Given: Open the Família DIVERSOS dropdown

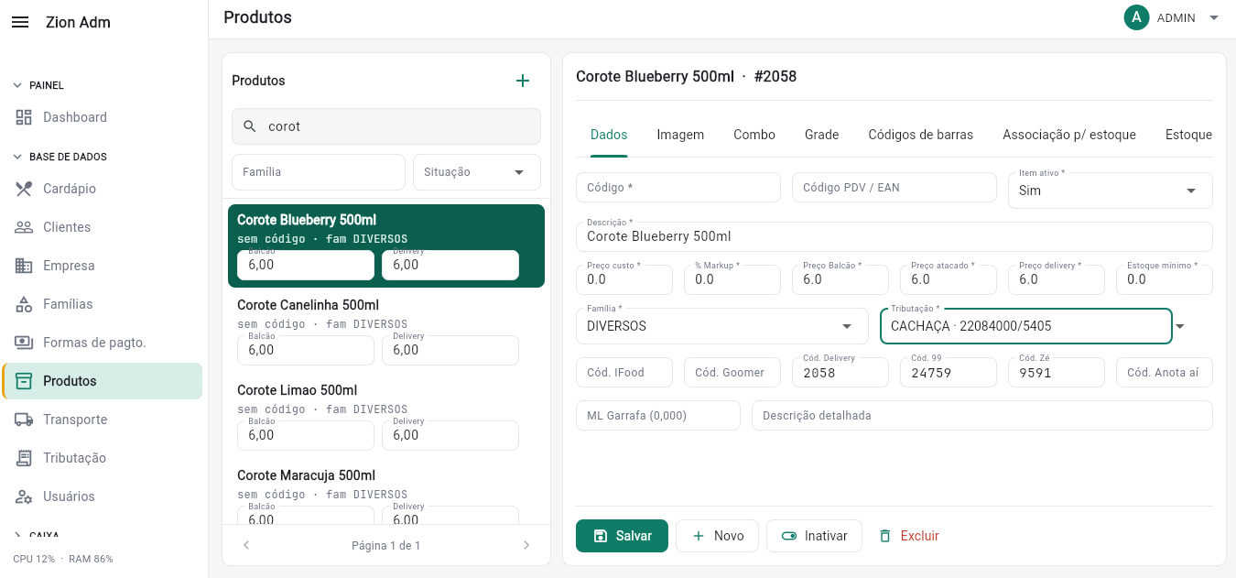Looking at the screenshot, I should tap(722, 326).
